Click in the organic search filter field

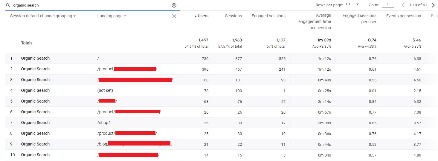(x=90, y=5)
